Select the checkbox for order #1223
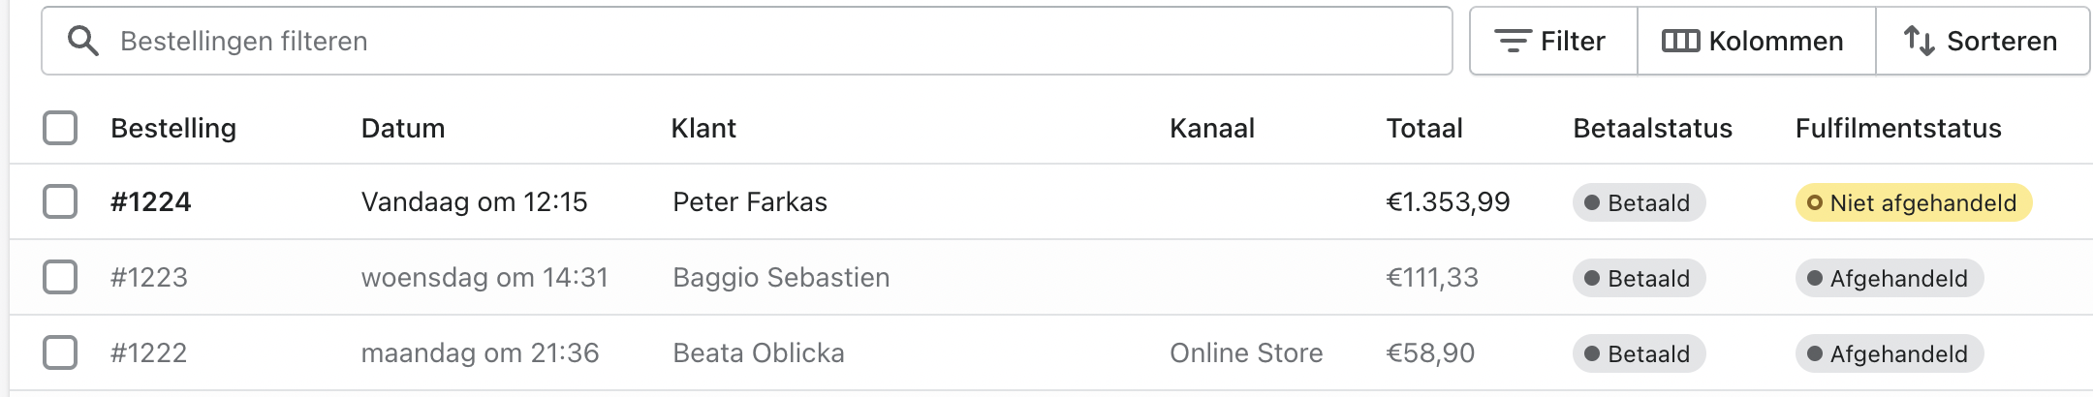This screenshot has height=397, width=2093. pyautogui.click(x=60, y=277)
